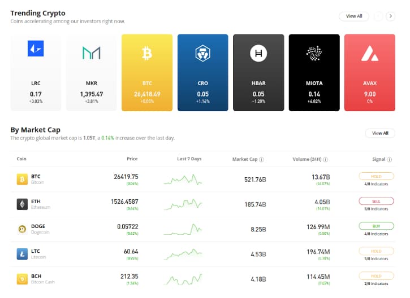Click the LRC Loopring logo icon
This screenshot has height=298, width=410.
coord(36,49)
